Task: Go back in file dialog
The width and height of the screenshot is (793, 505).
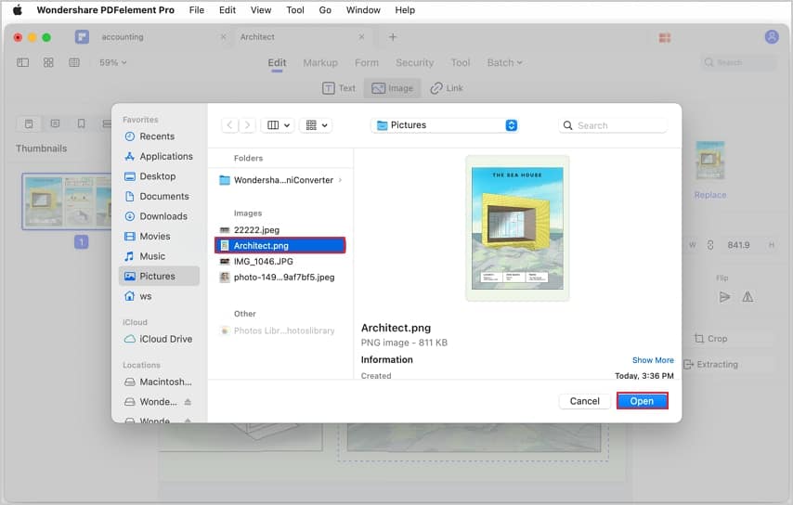Action: 229,125
